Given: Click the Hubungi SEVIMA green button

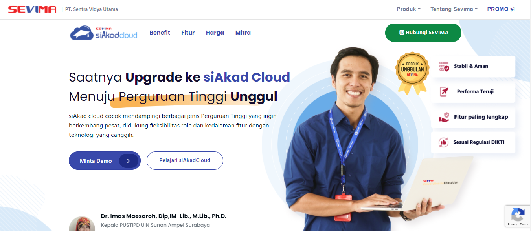Looking at the screenshot, I should [x=423, y=33].
